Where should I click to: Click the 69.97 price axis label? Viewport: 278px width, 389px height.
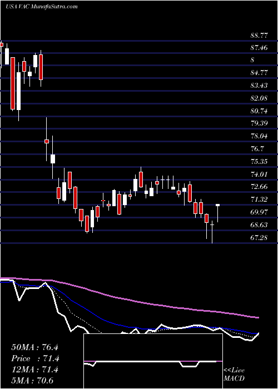click(x=259, y=212)
